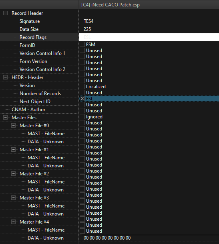Screen dimensions: 219x244
Task: Uncheck the ESL flag checkbox
Action: 82,99
